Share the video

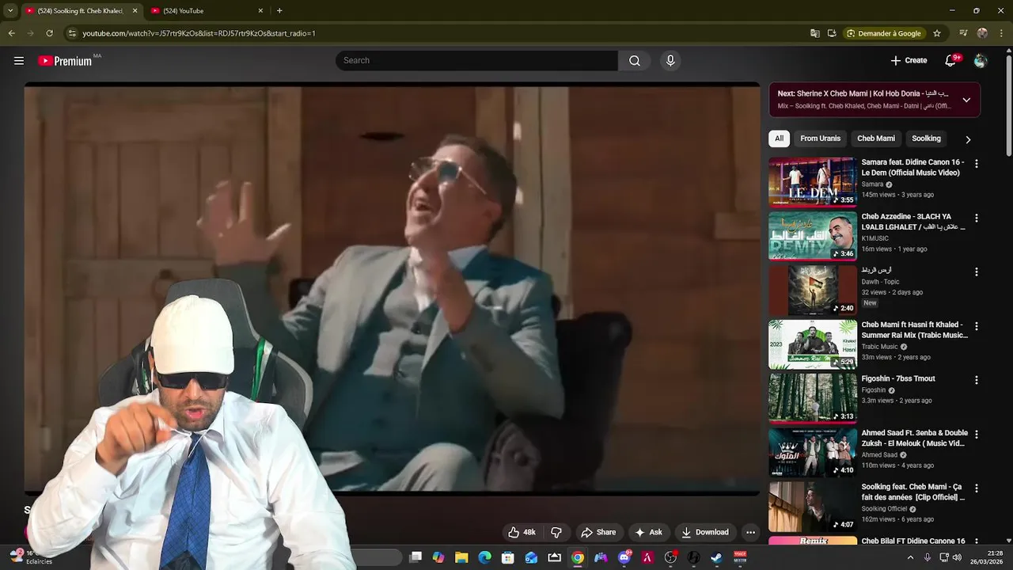(x=598, y=532)
